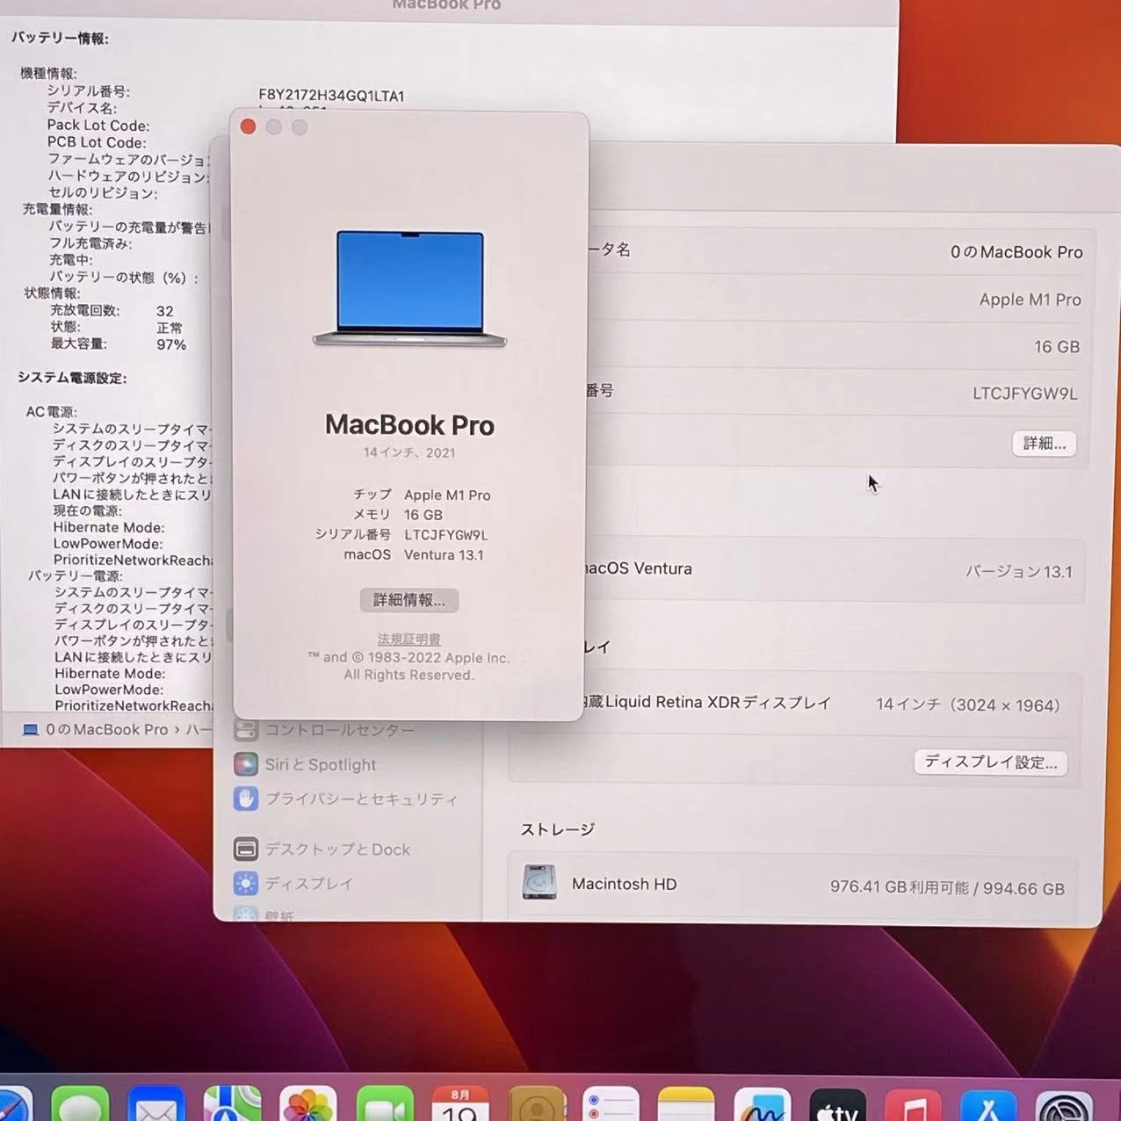Image resolution: width=1121 pixels, height=1121 pixels.
Task: Launch Freeform from the Dock
Action: pos(762,1104)
